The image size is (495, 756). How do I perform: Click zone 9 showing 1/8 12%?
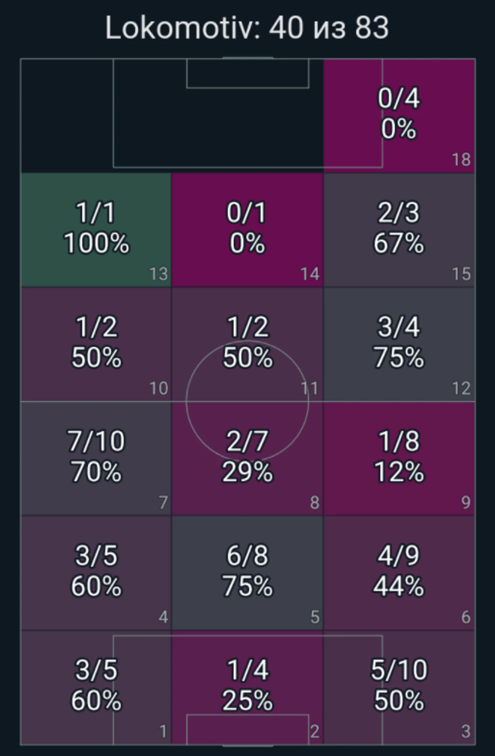pos(399,458)
